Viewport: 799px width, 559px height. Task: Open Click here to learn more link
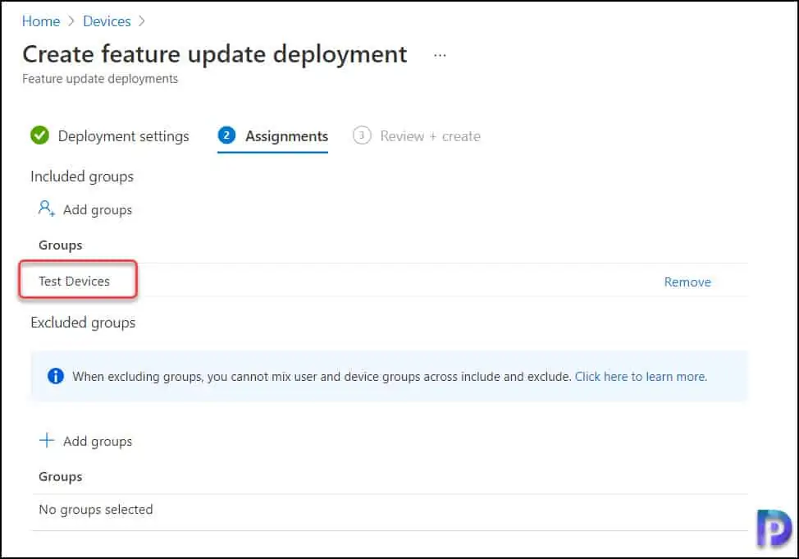pyautogui.click(x=641, y=377)
